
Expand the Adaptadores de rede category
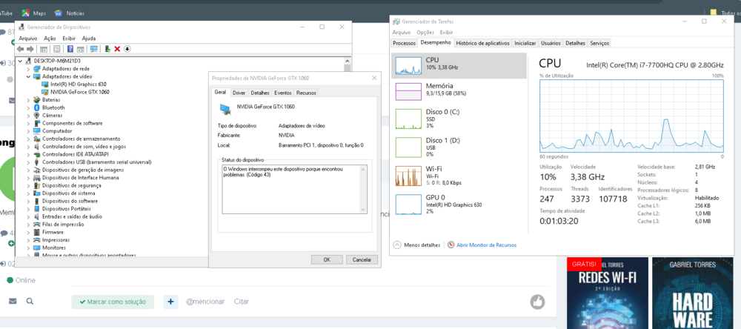pyautogui.click(x=29, y=68)
